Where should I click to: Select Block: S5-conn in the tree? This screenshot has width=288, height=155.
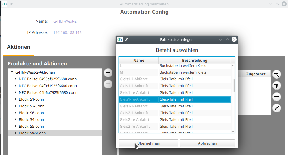(31, 126)
